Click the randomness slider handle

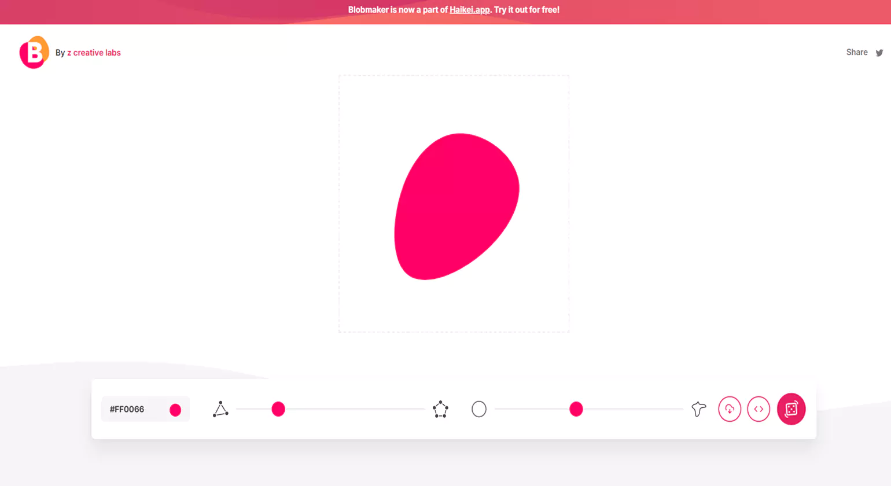click(576, 409)
